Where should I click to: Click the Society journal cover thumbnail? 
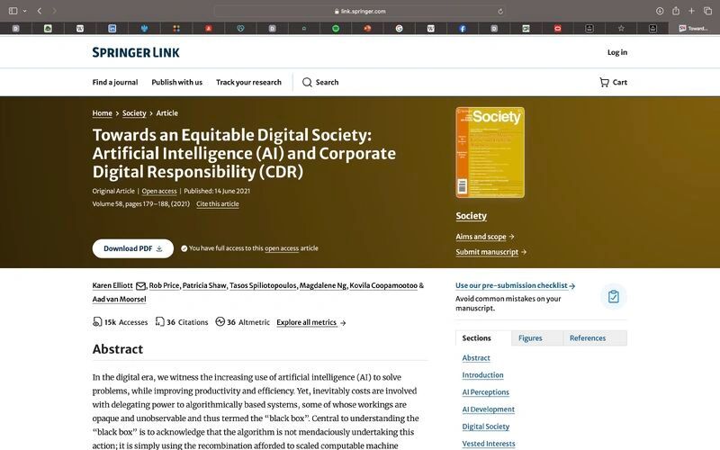click(490, 153)
